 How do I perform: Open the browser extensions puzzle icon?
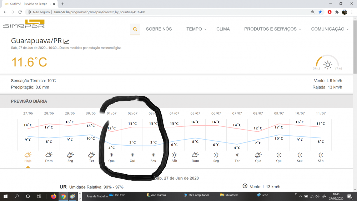[337, 12]
